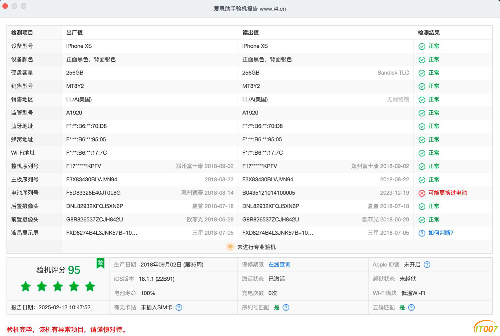Click the green check icon in 后置摄像头 row
Screen dimensions: 500x336
[x=422, y=207]
